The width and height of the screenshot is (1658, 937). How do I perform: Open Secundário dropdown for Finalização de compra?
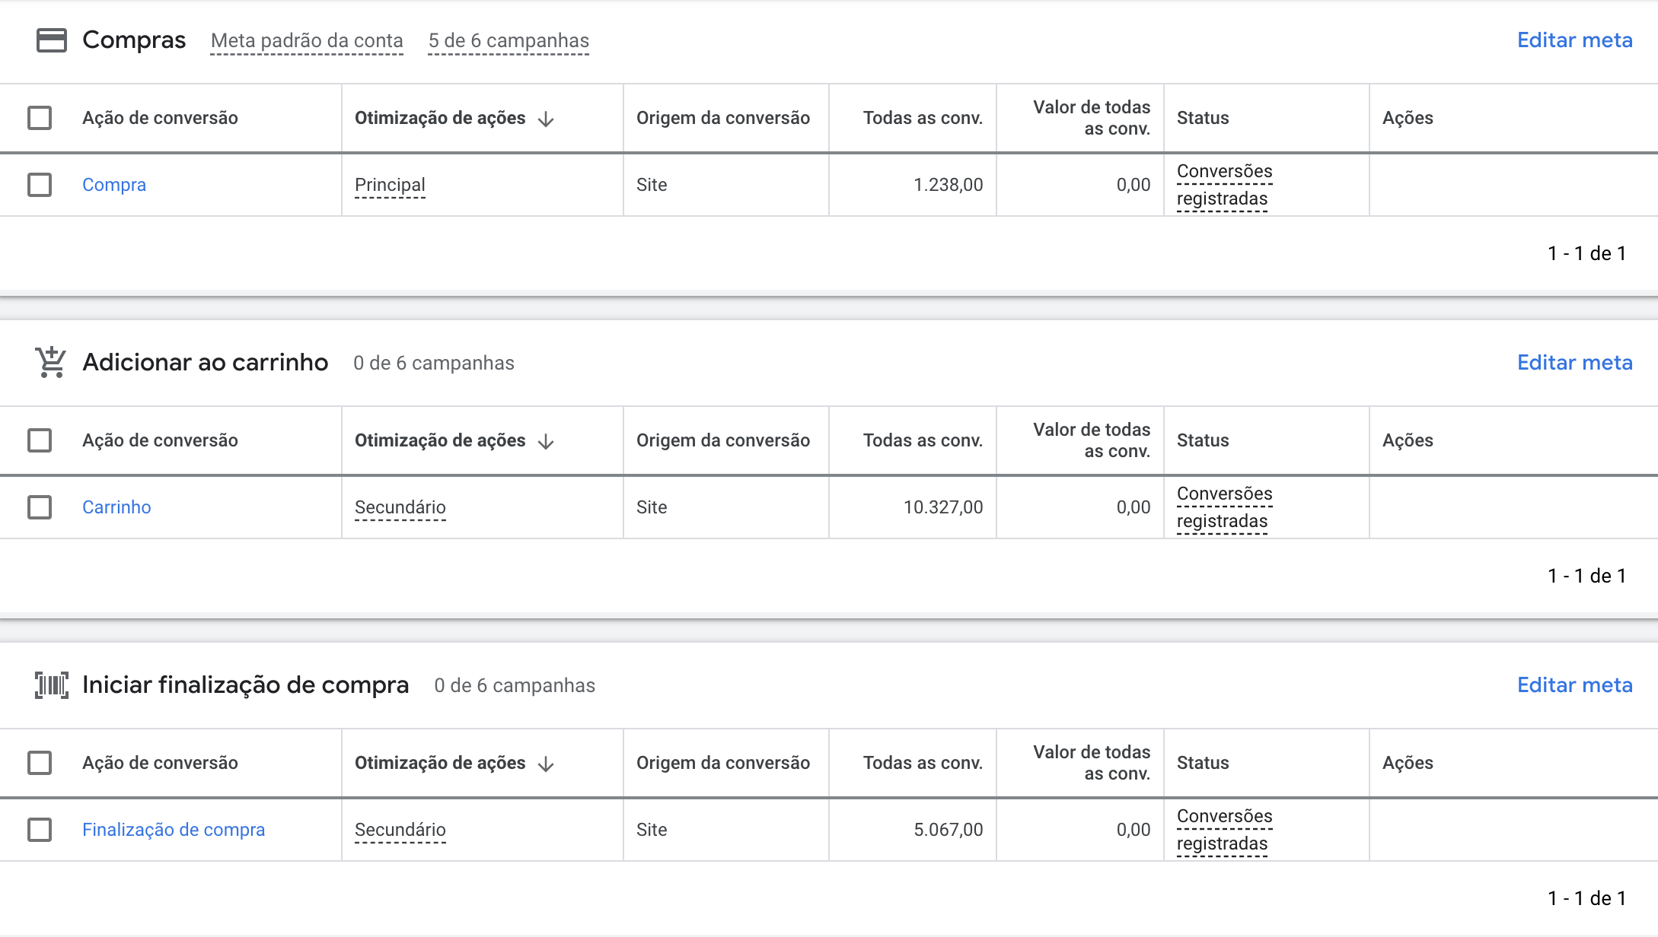[x=400, y=831]
